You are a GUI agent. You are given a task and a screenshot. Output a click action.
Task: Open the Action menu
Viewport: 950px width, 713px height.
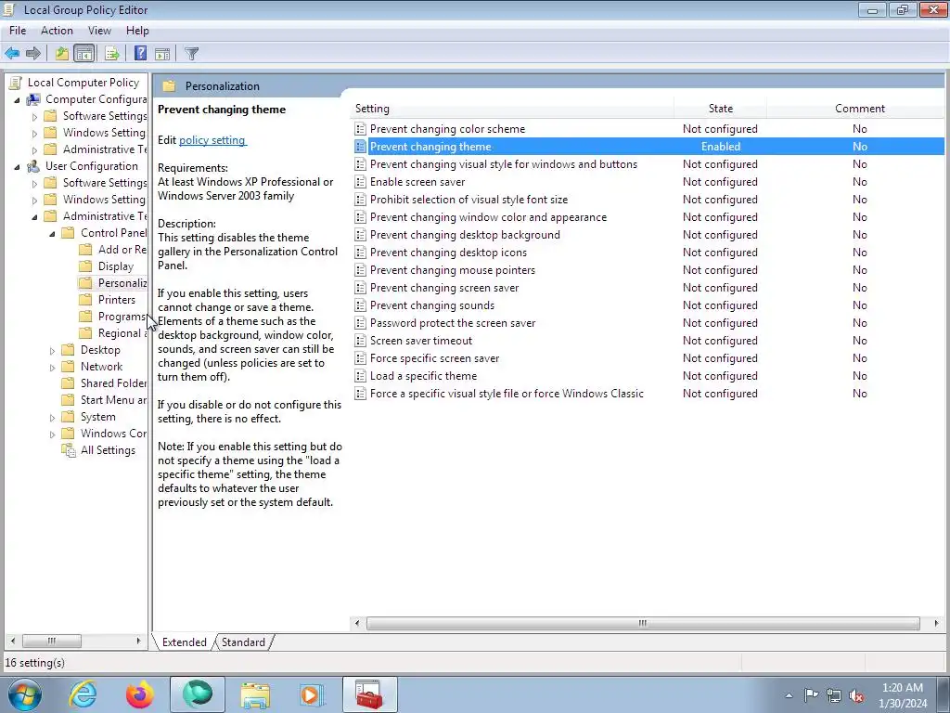pyautogui.click(x=57, y=31)
